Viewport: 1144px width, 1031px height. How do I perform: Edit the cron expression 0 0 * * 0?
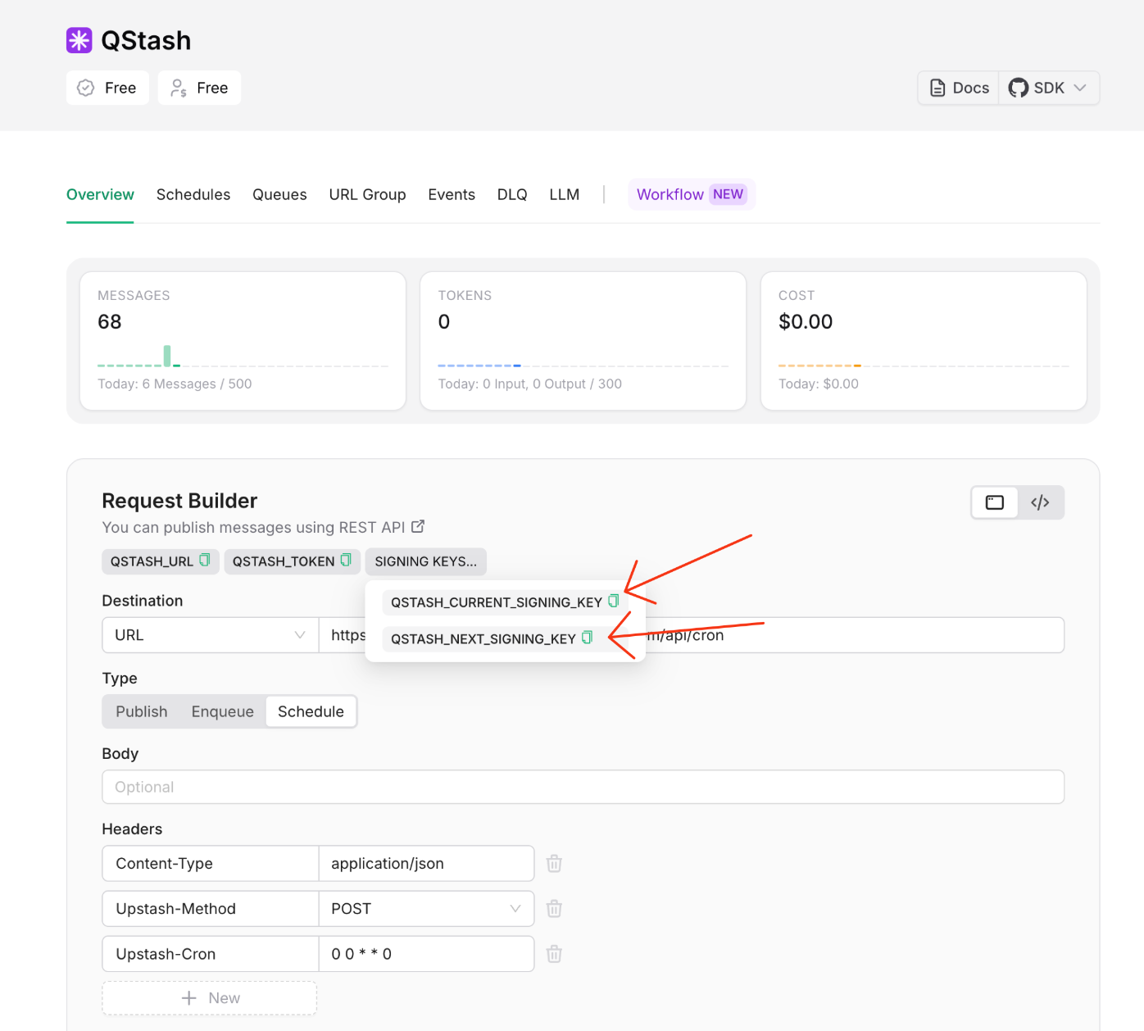(x=426, y=953)
